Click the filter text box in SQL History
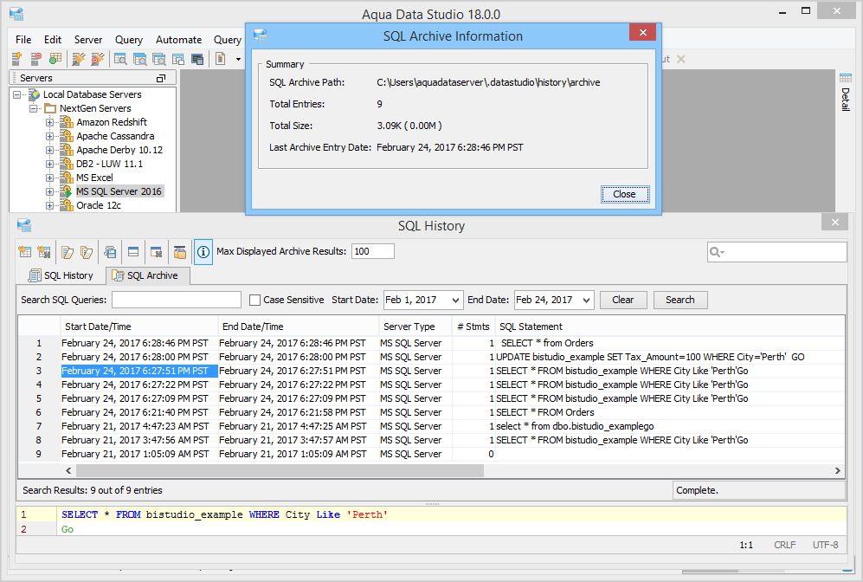This screenshot has height=582, width=863. click(776, 252)
